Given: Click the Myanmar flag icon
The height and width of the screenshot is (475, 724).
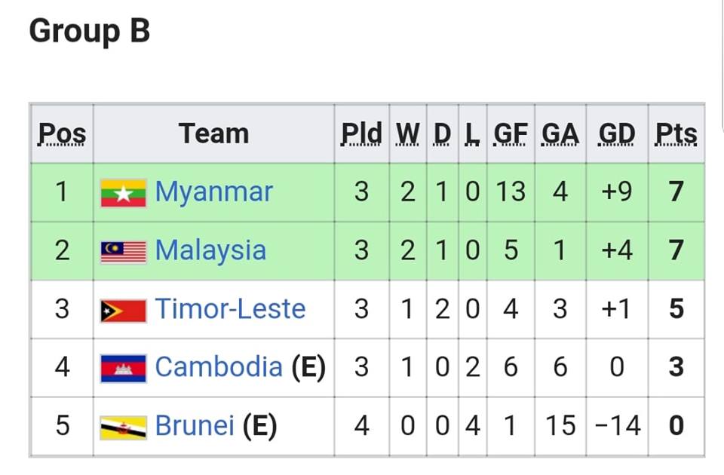Looking at the screenshot, I should 123,193.
